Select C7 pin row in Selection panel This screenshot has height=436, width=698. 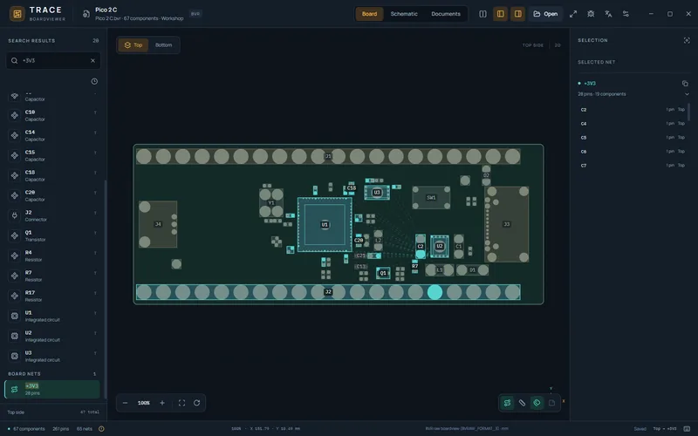(x=632, y=165)
